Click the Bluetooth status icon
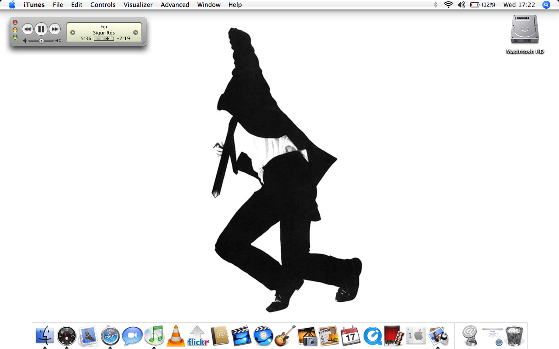Screen dimensions: 559x349 [435, 5]
